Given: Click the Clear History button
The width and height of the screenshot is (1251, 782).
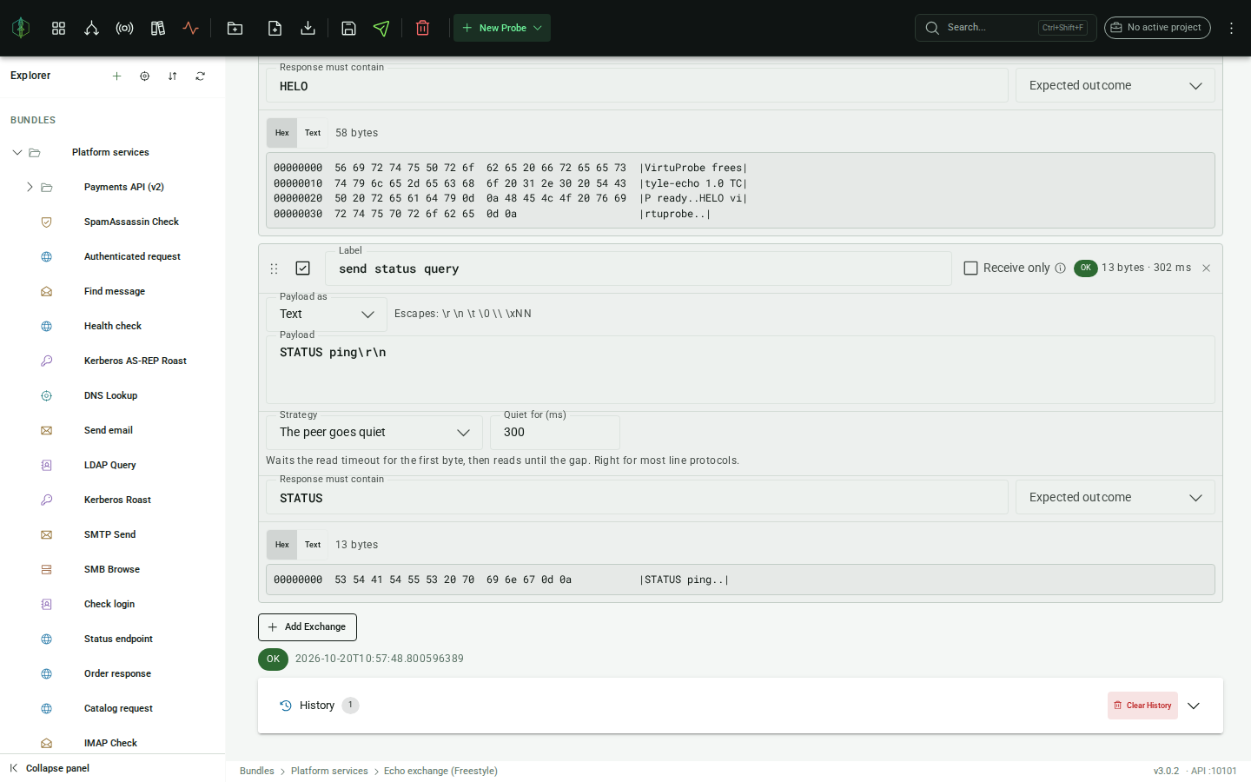Looking at the screenshot, I should 1142,706.
